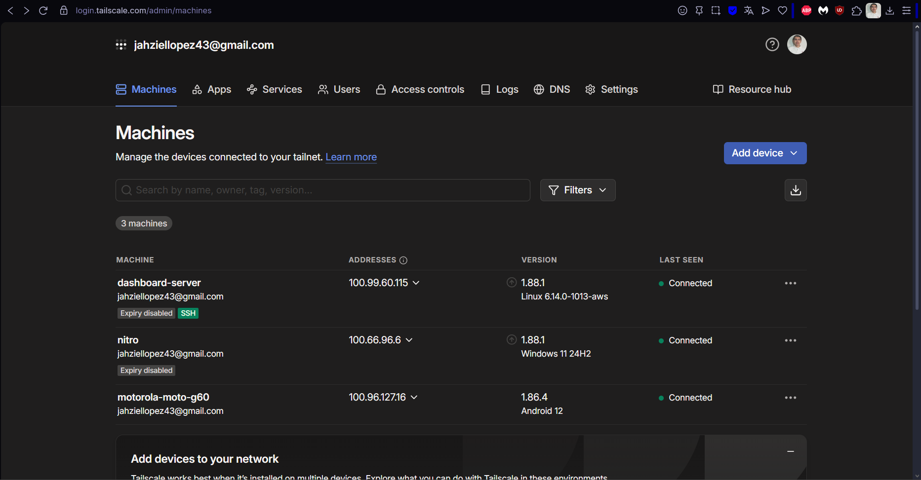This screenshot has height=480, width=921.
Task: Click Windows 11 24H2 OS text
Action: click(556, 354)
